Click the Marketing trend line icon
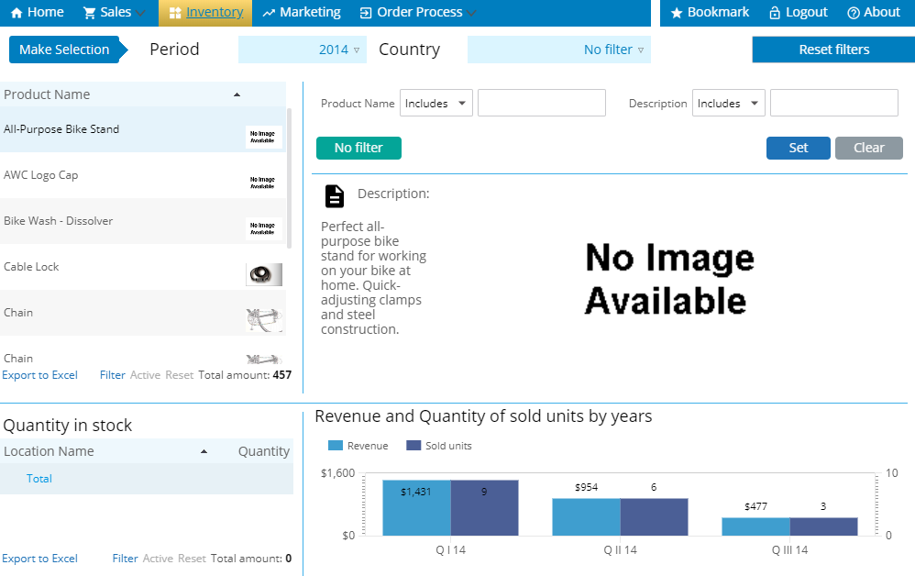The height and width of the screenshot is (576, 915). coord(268,13)
